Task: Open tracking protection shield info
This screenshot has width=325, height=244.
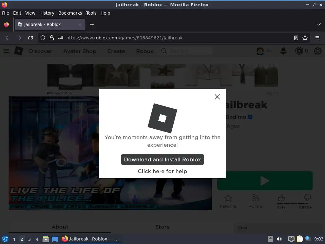Action: pyautogui.click(x=43, y=38)
